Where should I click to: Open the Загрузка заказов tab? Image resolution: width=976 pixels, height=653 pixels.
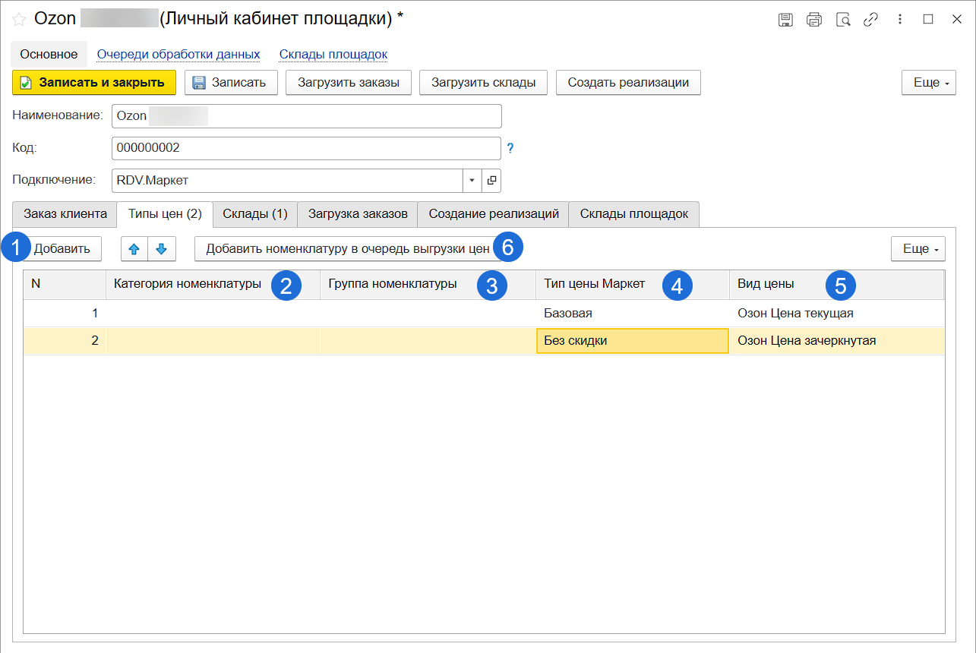357,214
